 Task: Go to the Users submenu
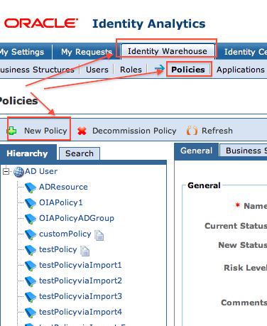(97, 70)
